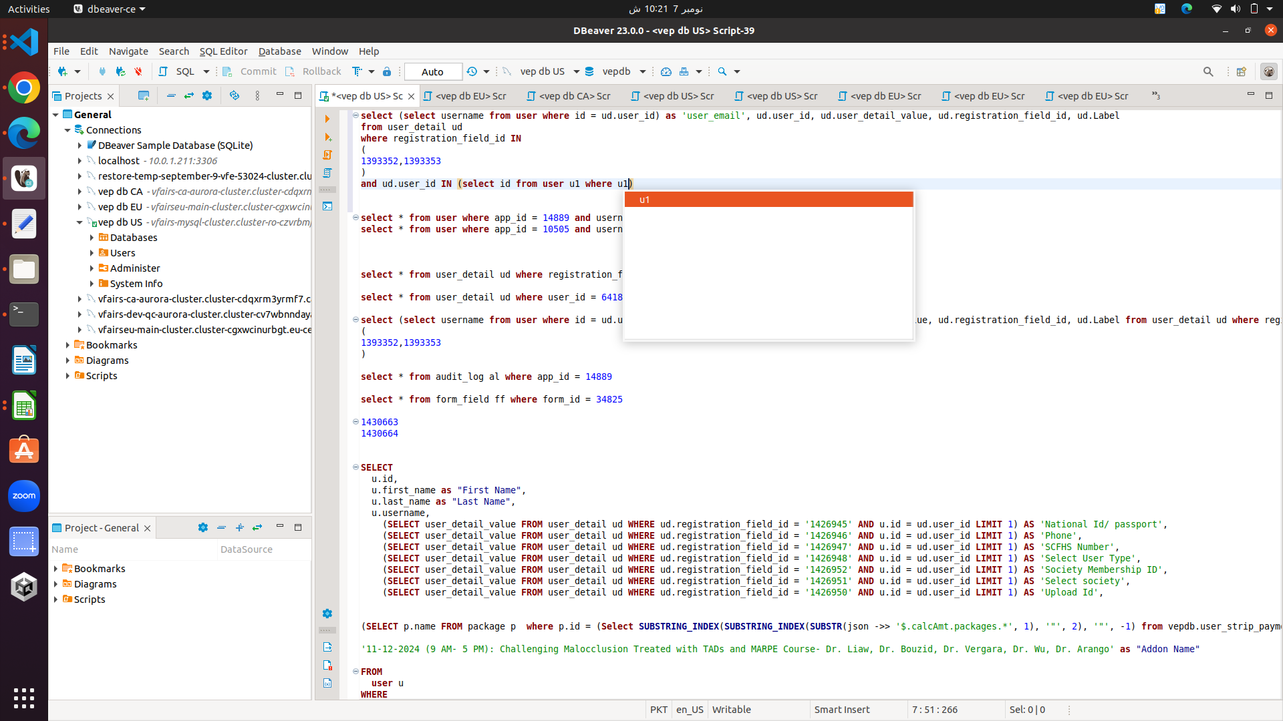Collapse the vep db US connection tree
The image size is (1283, 721).
[80, 222]
